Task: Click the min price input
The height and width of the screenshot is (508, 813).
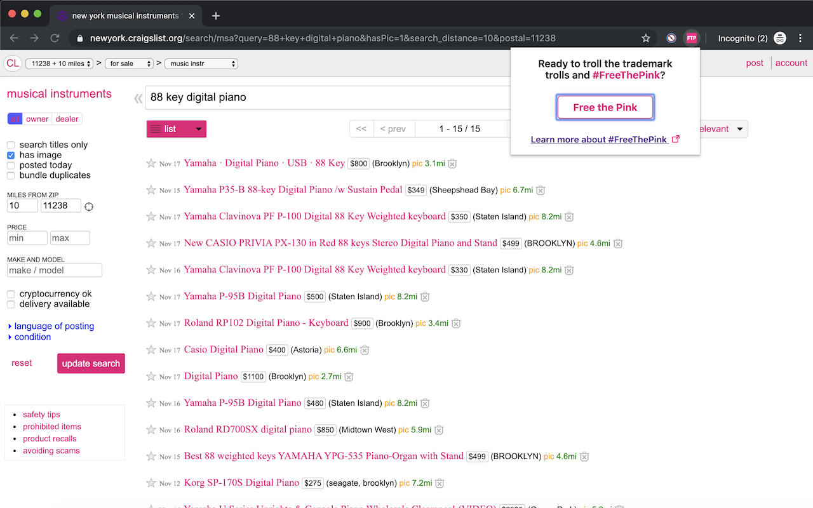Action: click(x=27, y=238)
